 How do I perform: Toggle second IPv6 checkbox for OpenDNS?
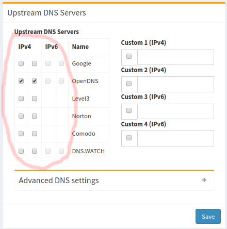coord(61,81)
